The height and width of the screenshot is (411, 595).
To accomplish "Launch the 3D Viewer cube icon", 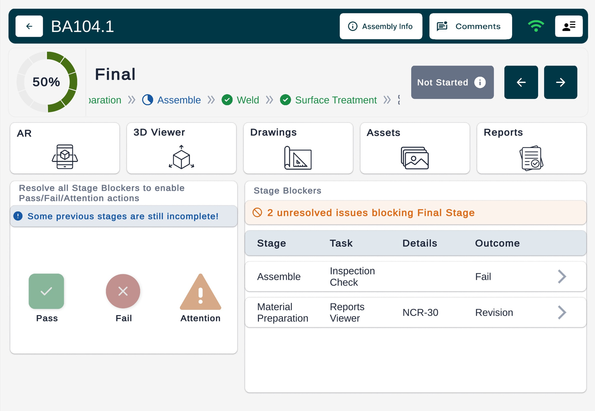I will click(181, 157).
